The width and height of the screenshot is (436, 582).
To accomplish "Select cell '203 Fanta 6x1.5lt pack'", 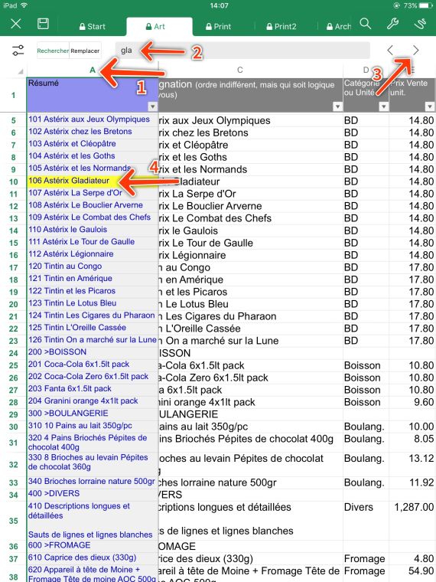I will click(93, 389).
